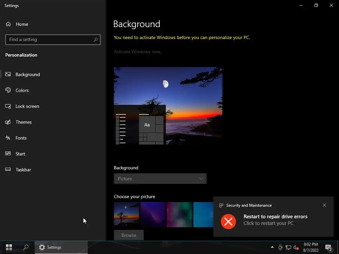Image resolution: width=339 pixels, height=254 pixels.
Task: Click the Fonts icon in sidebar
Action: point(8,138)
